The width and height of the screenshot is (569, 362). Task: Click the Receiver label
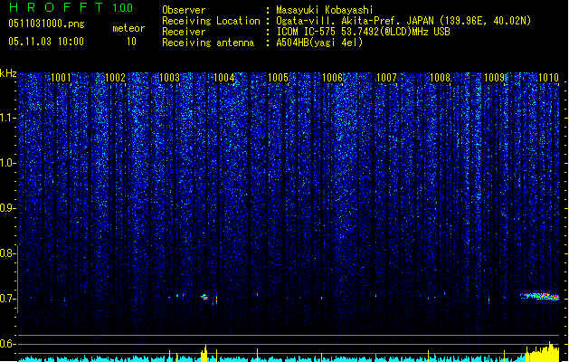pyautogui.click(x=184, y=32)
